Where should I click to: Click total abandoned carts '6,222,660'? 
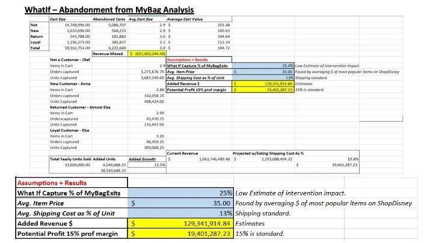pos(117,48)
